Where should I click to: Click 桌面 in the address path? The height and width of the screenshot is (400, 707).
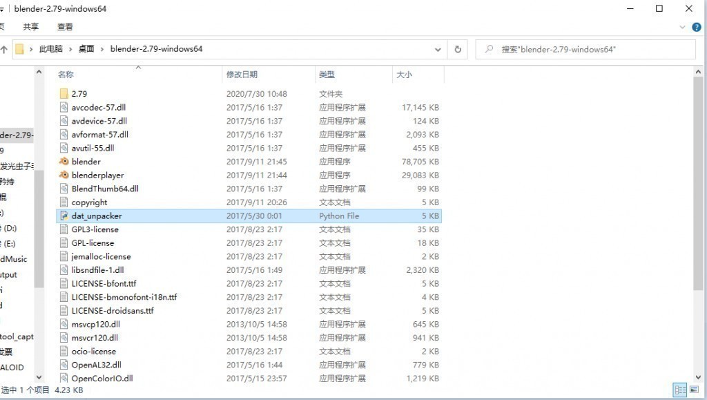coord(86,48)
